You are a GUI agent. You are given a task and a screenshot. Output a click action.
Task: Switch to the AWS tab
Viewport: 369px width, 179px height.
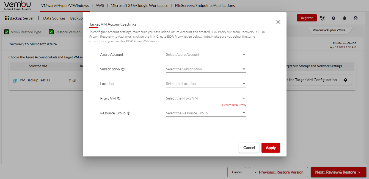(x=100, y=5)
